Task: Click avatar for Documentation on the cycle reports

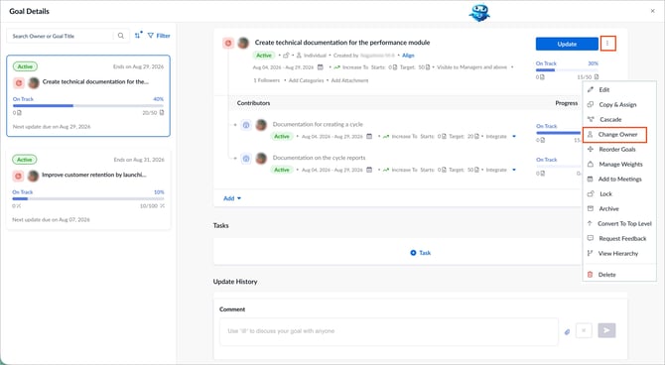Action: tap(261, 159)
